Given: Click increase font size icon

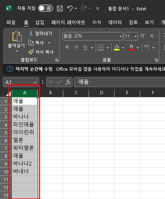Looking at the screenshot, I should click(143, 36).
